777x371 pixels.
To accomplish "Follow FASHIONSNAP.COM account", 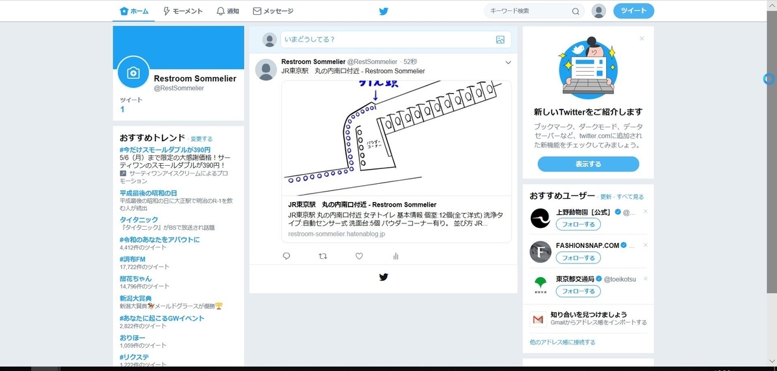I will coord(578,258).
